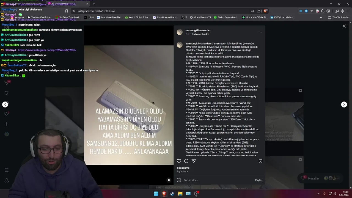Open Steam from the taskbar

[172, 194]
